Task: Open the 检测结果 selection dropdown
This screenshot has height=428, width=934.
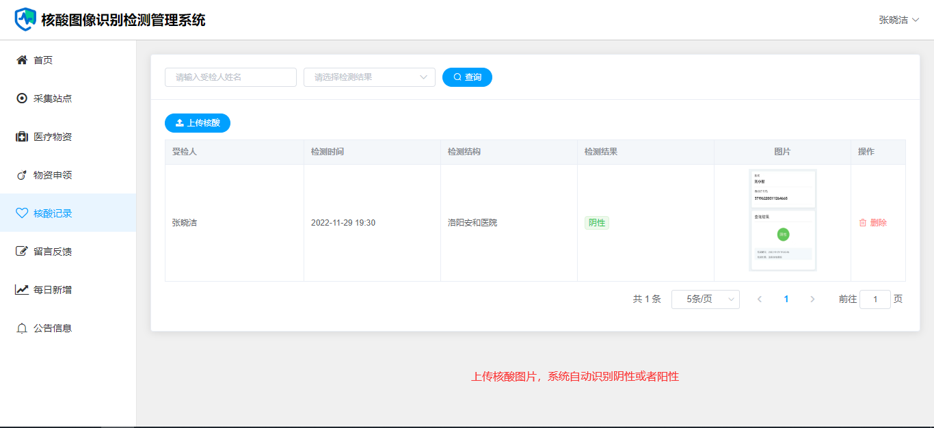Action: [x=369, y=77]
